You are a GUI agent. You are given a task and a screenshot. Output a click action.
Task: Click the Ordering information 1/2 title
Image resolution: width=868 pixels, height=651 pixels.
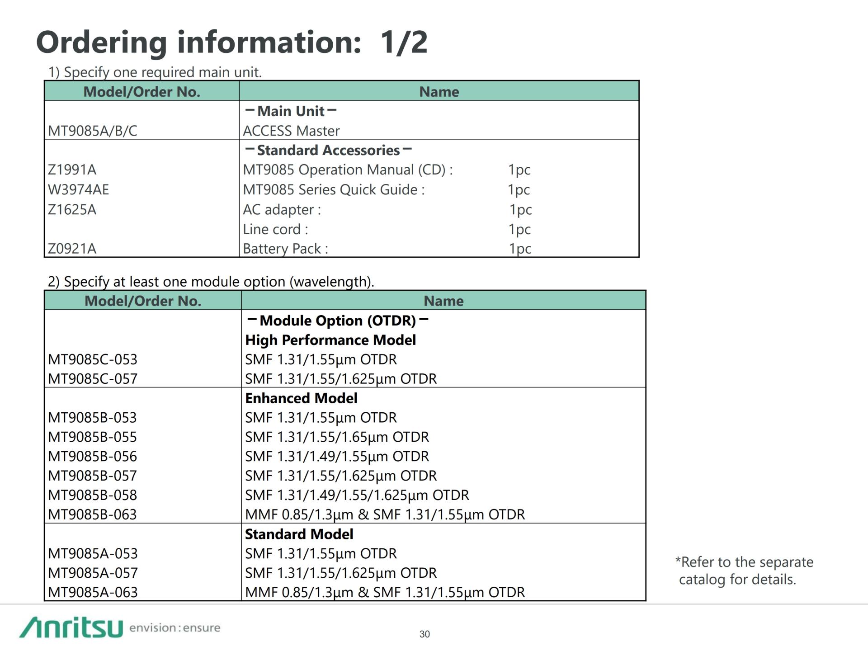[x=231, y=42]
